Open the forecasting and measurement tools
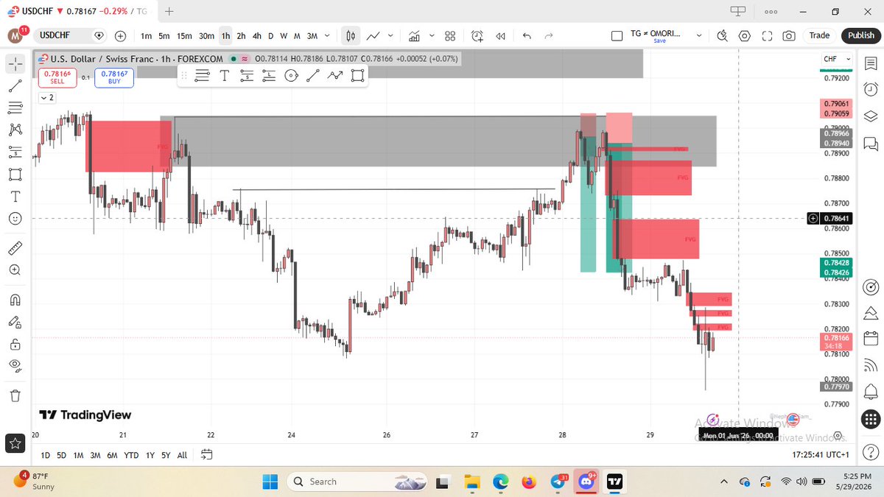Viewport: 884px width, 497px height. coord(15,152)
